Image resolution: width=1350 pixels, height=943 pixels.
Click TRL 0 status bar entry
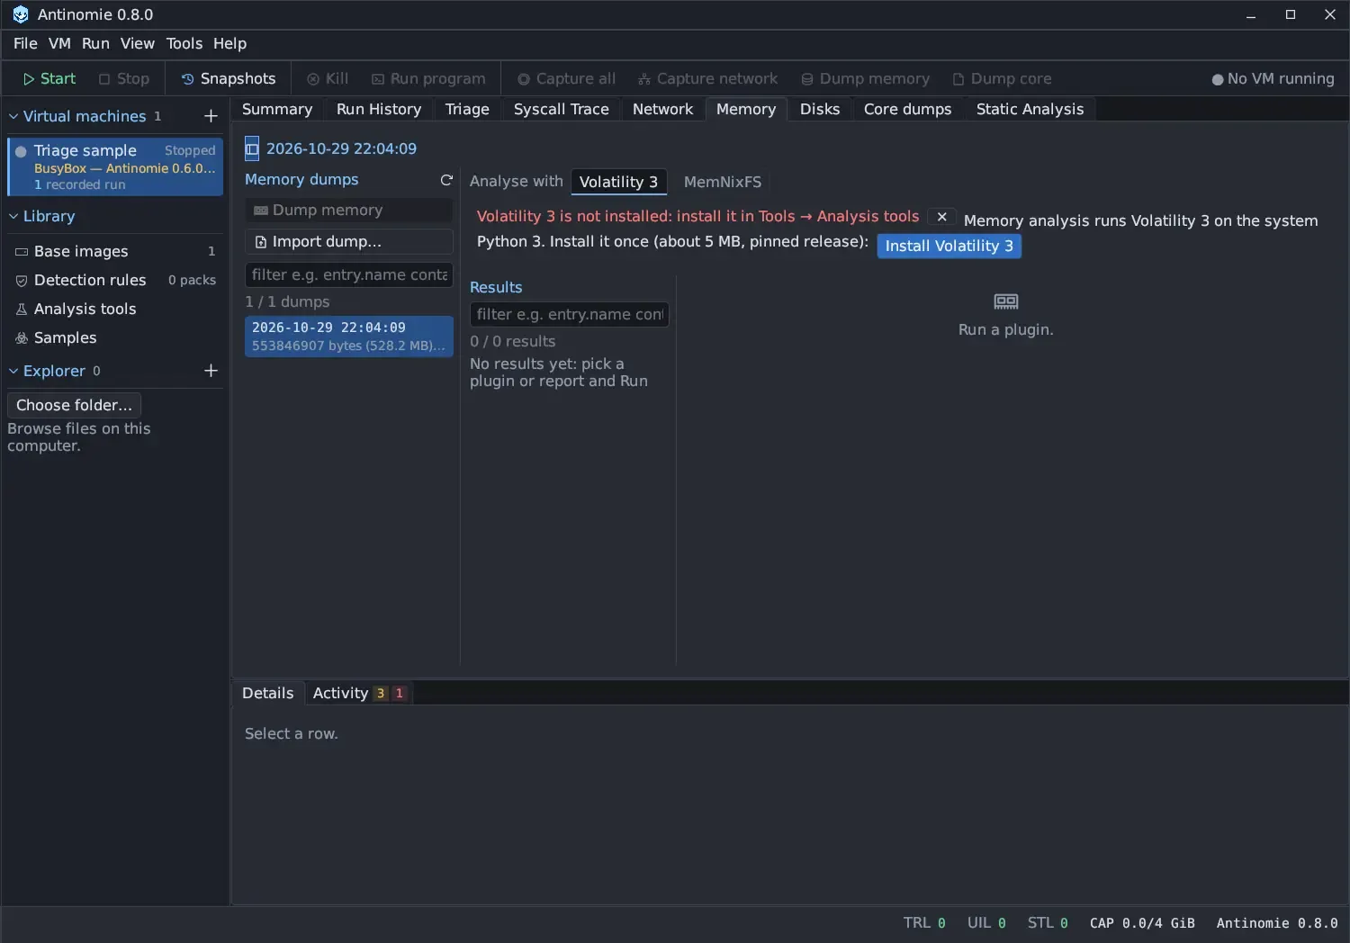click(924, 923)
